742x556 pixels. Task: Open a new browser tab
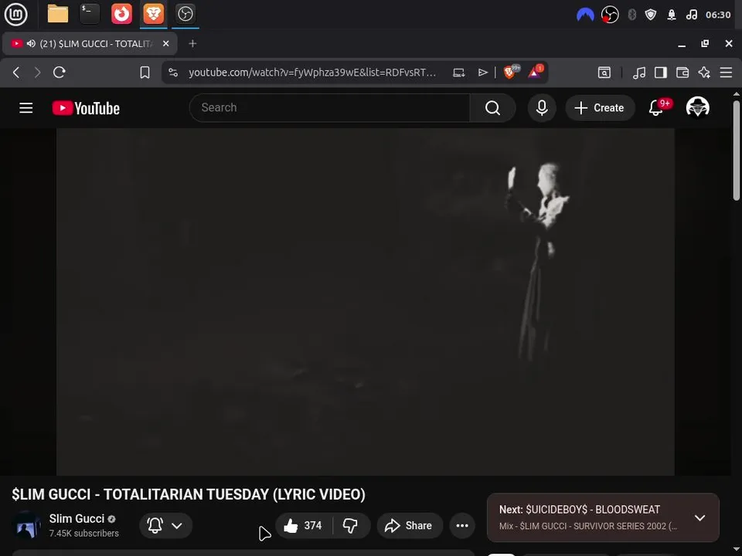tap(192, 43)
